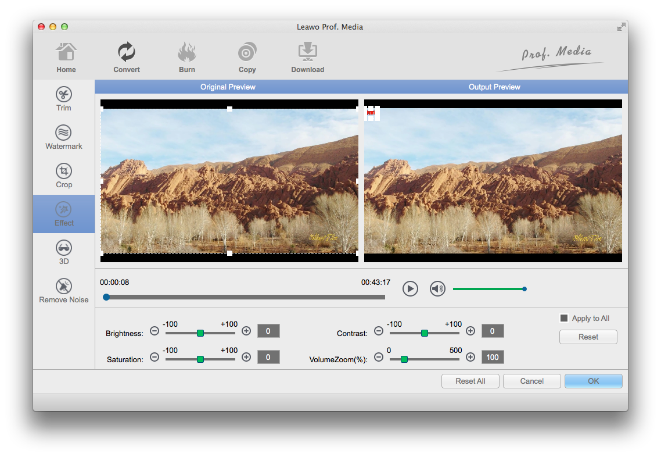The width and height of the screenshot is (661, 457).
Task: Click the Brightness value input field
Action: click(268, 331)
